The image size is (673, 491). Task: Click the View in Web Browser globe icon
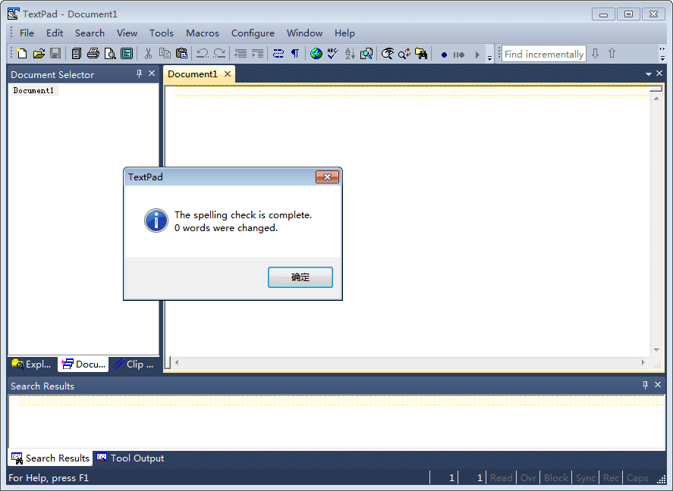[316, 54]
